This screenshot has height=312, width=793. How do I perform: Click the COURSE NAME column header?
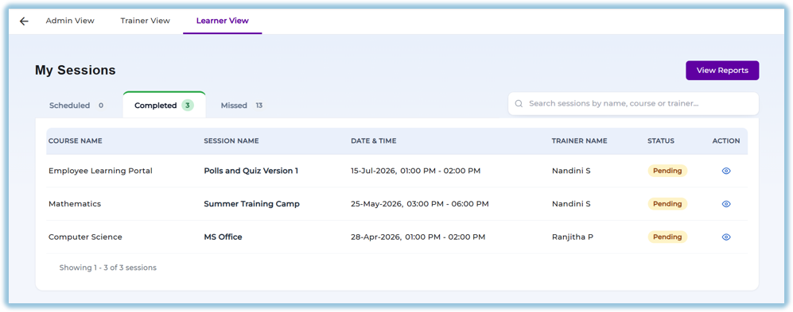tap(76, 141)
